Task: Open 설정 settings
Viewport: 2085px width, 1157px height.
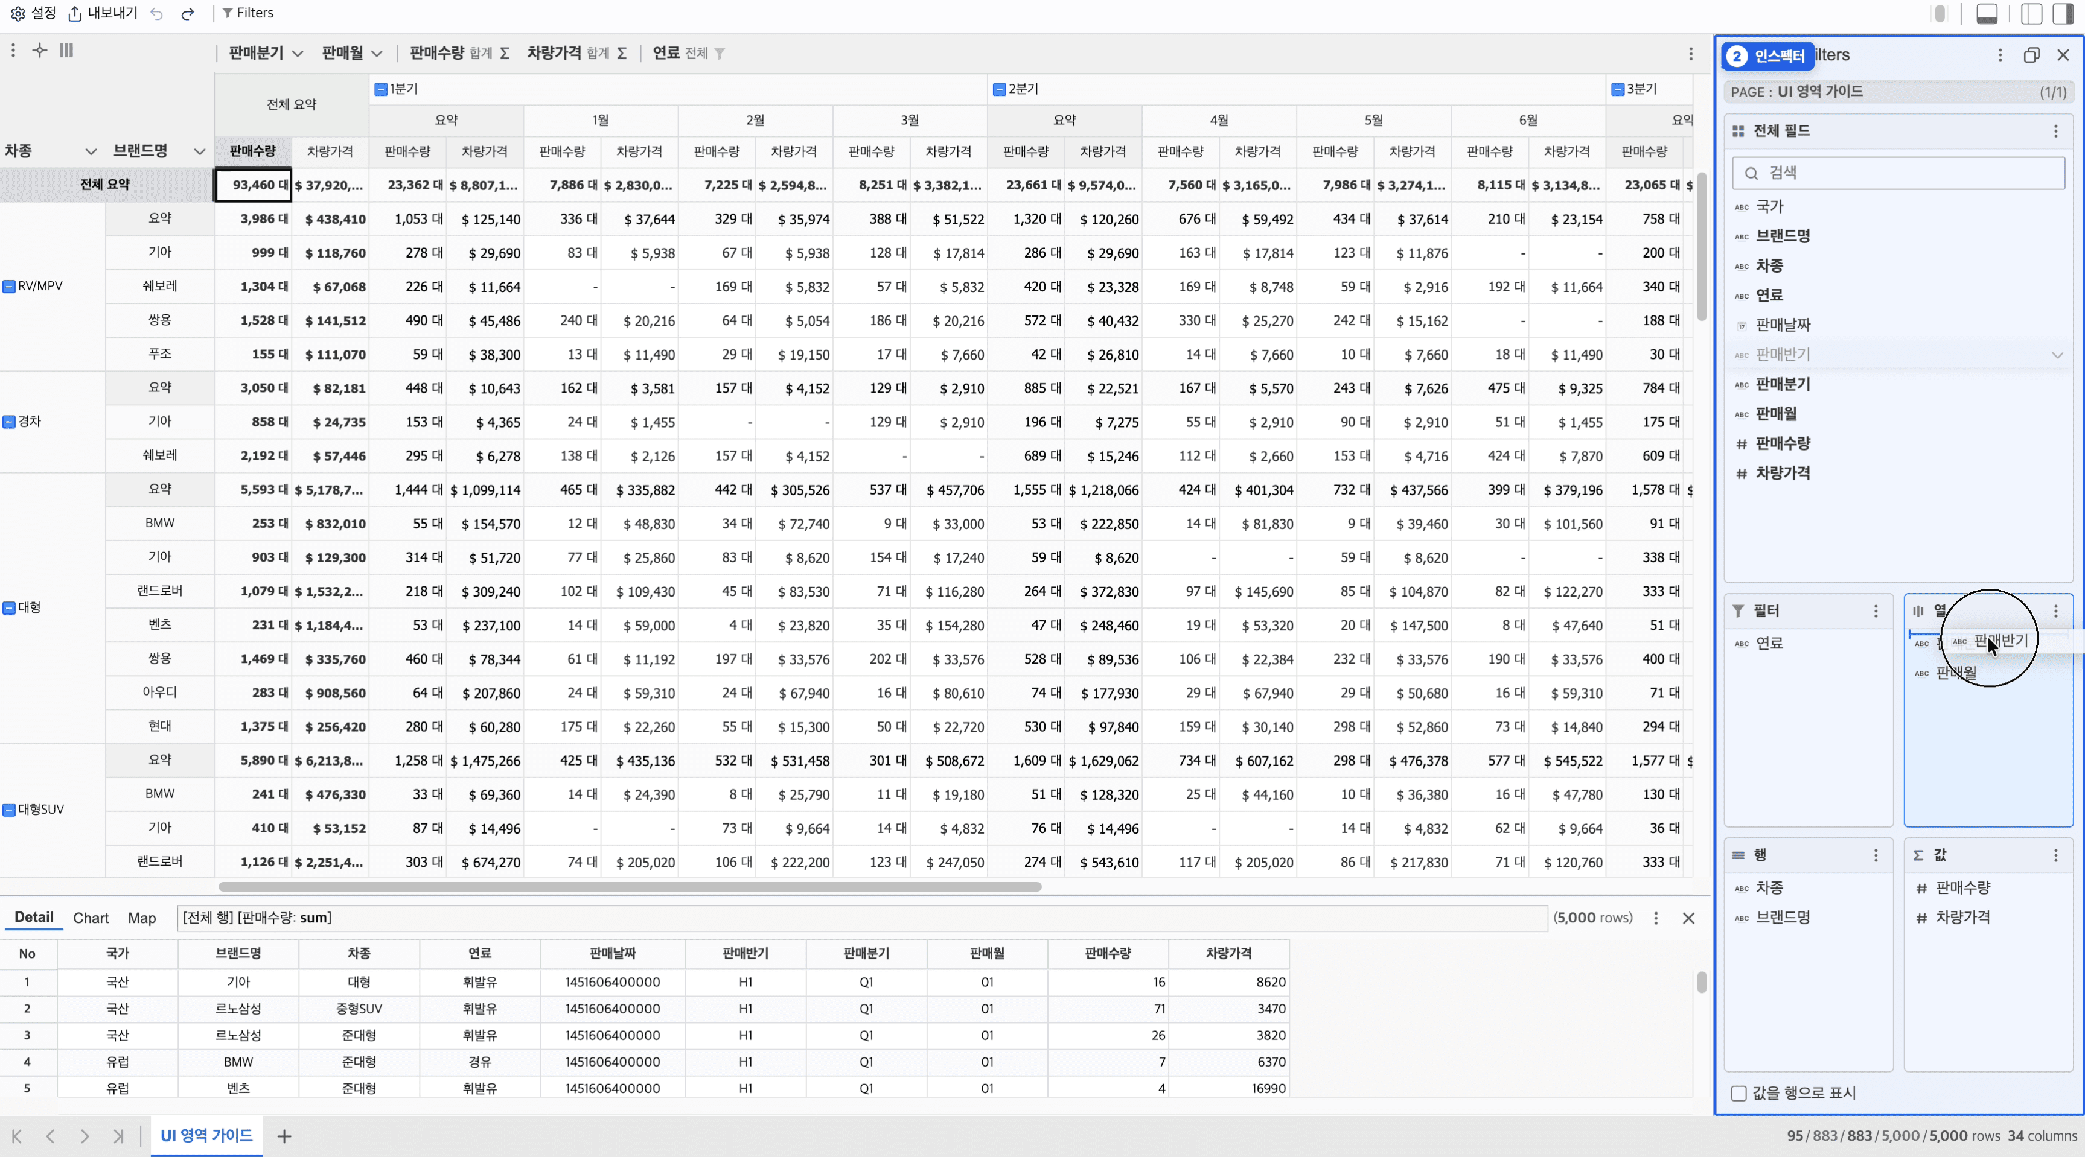Action: point(33,13)
